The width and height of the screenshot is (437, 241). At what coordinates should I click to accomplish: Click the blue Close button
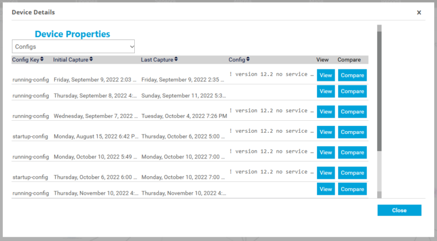(399, 210)
